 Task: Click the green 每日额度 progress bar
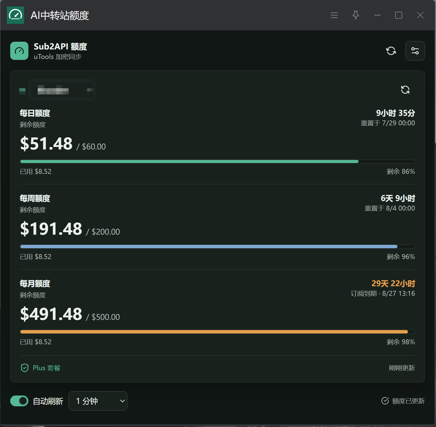point(217,161)
